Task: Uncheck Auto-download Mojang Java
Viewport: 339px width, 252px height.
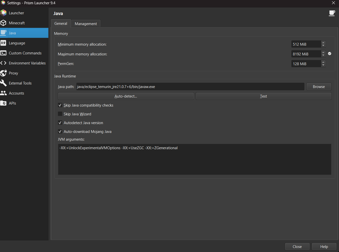Action: [x=60, y=131]
